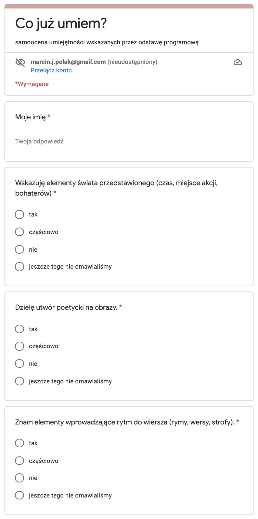Viewport: 258px width, 519px height.
Task: Focus the 'Twoja odpowiedź' name field
Action: pyautogui.click(x=72, y=141)
